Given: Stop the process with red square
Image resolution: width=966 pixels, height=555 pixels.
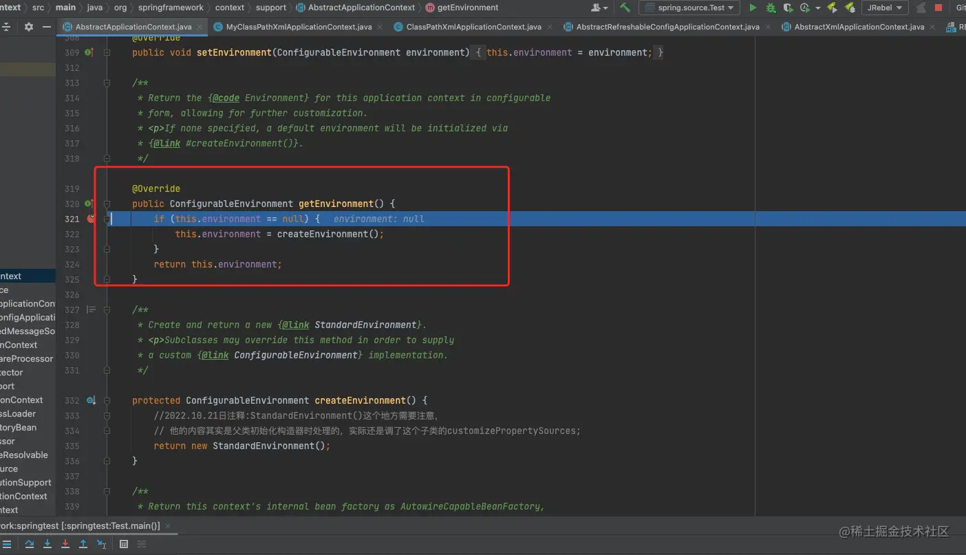Looking at the screenshot, I should point(938,8).
